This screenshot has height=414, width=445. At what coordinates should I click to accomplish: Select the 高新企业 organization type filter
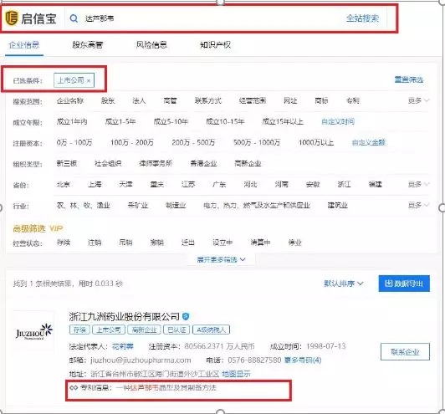click(x=248, y=163)
